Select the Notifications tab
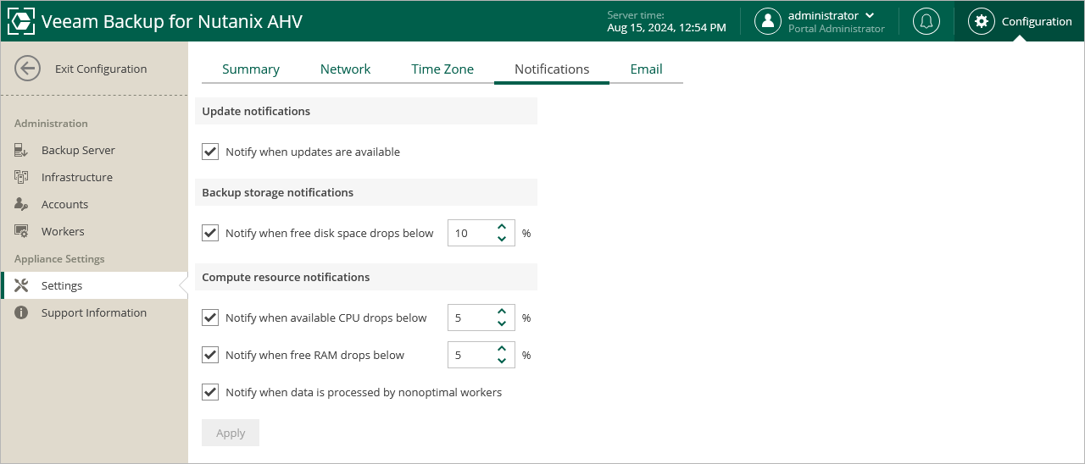 coord(552,69)
